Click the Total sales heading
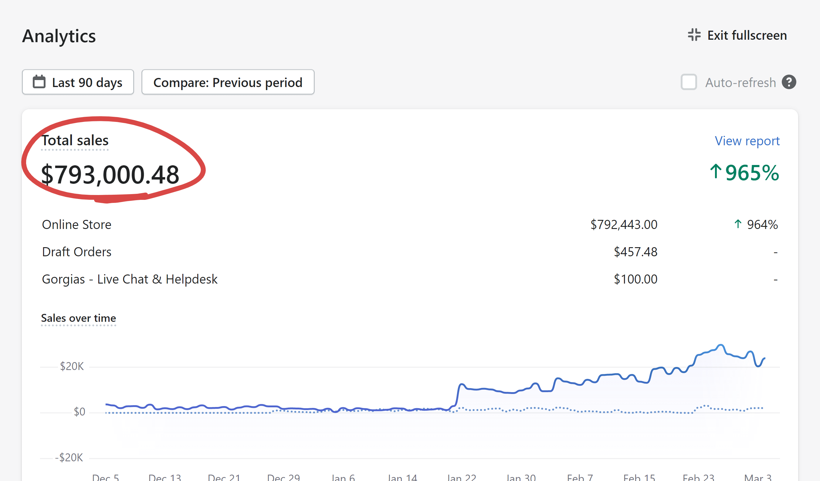 (x=75, y=140)
